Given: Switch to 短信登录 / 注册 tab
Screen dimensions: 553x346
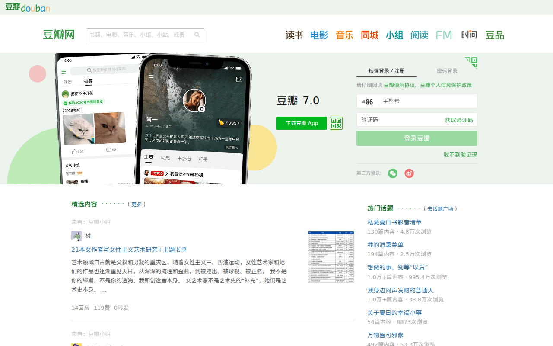Looking at the screenshot, I should click(x=387, y=71).
